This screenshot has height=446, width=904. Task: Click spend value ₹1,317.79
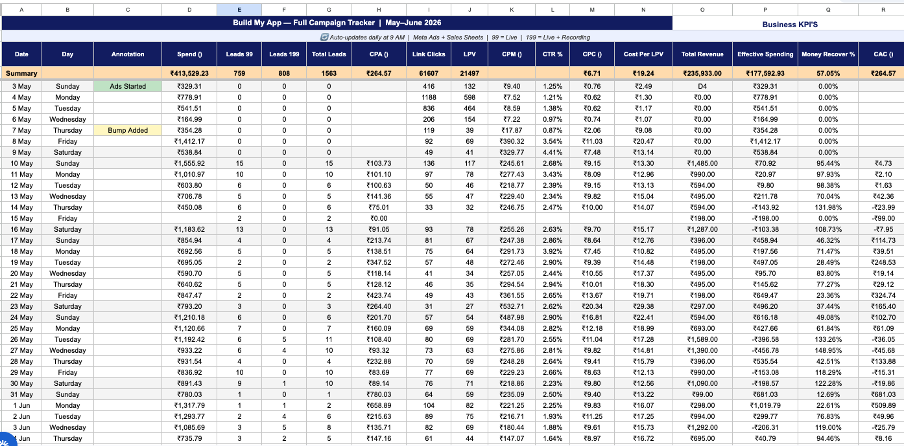[189, 405]
